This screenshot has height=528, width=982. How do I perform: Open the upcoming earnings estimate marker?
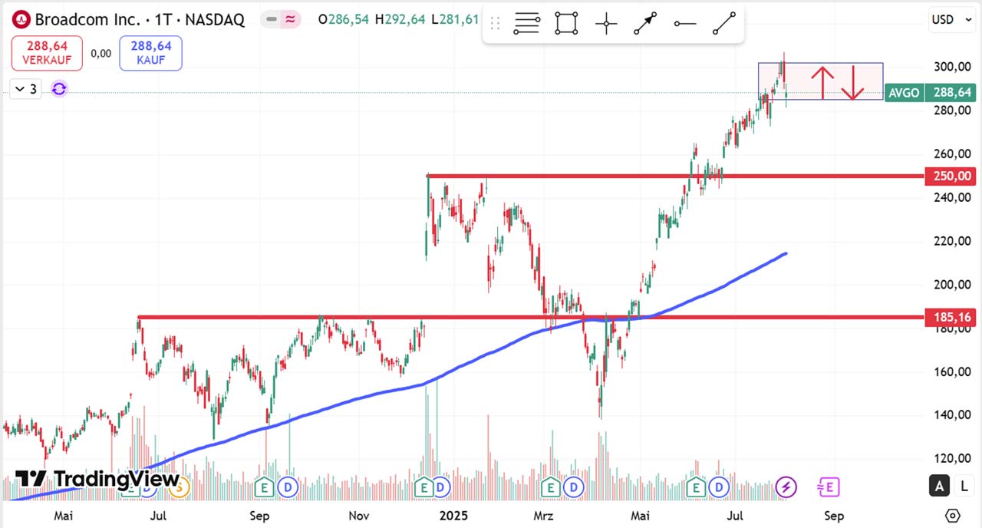coord(829,487)
